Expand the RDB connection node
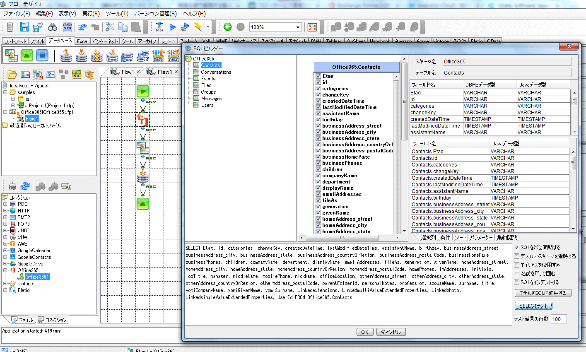 [x=5, y=204]
